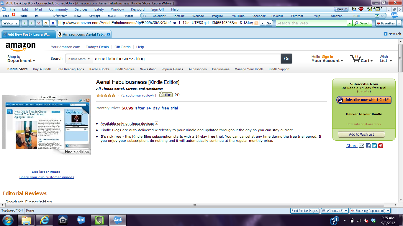The image size is (403, 226).
Task: Open the Kindle eBooks nav item
Action: click(99, 69)
